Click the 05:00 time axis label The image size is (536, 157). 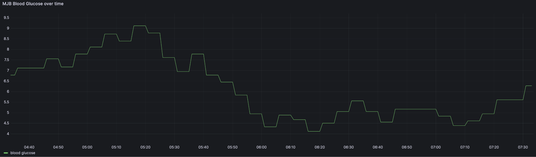[87, 147]
